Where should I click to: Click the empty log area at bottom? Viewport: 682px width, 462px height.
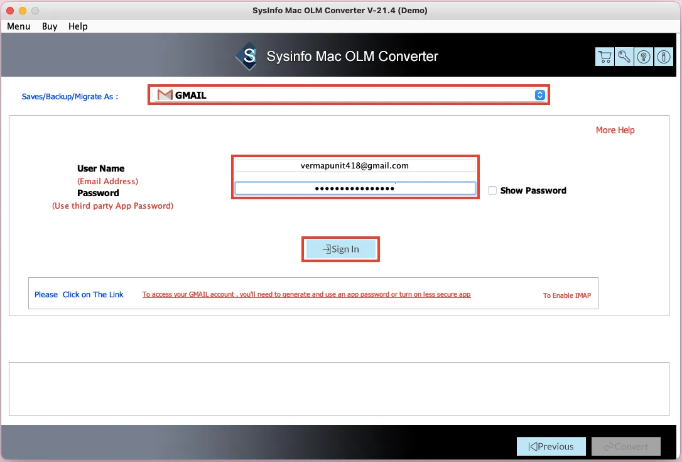pos(339,389)
